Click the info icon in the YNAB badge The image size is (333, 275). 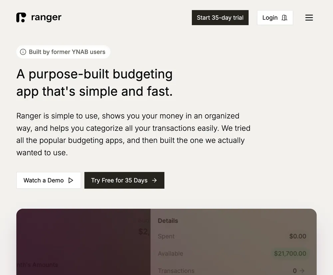click(23, 52)
